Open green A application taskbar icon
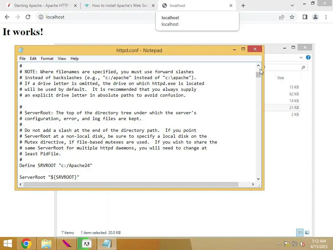333x250 pixels. click(x=87, y=243)
